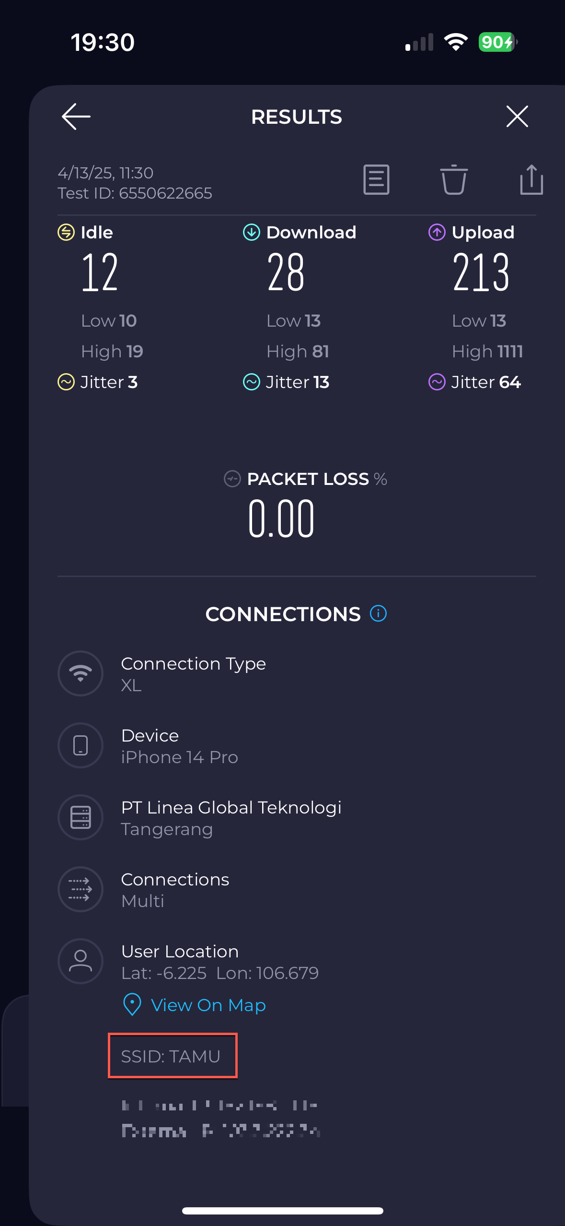Tap the server icon beside PT Linea
Image resolution: width=565 pixels, height=1226 pixels.
point(81,817)
